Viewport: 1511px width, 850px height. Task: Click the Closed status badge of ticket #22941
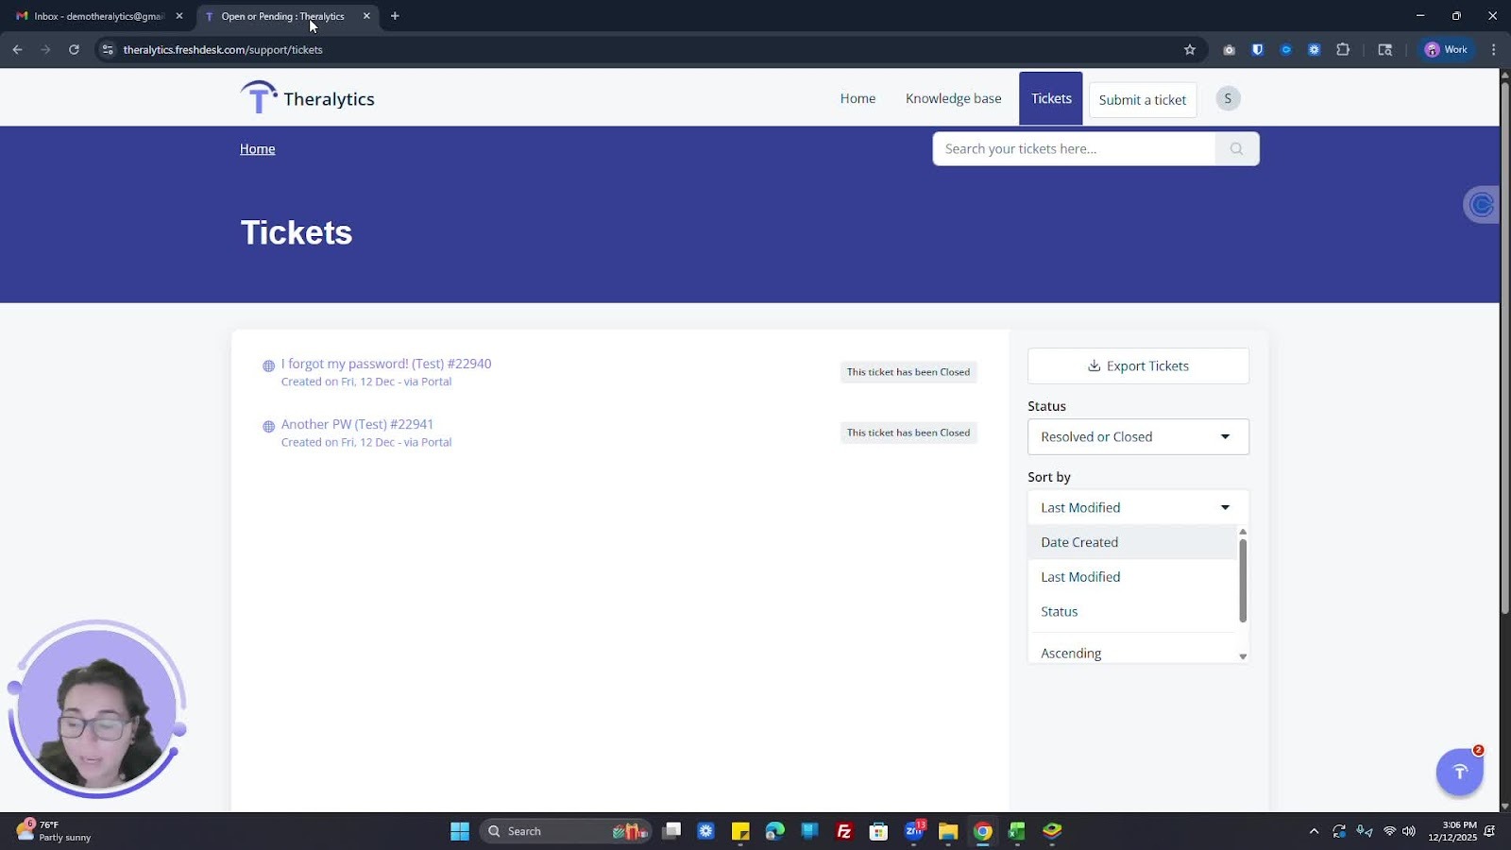click(908, 433)
